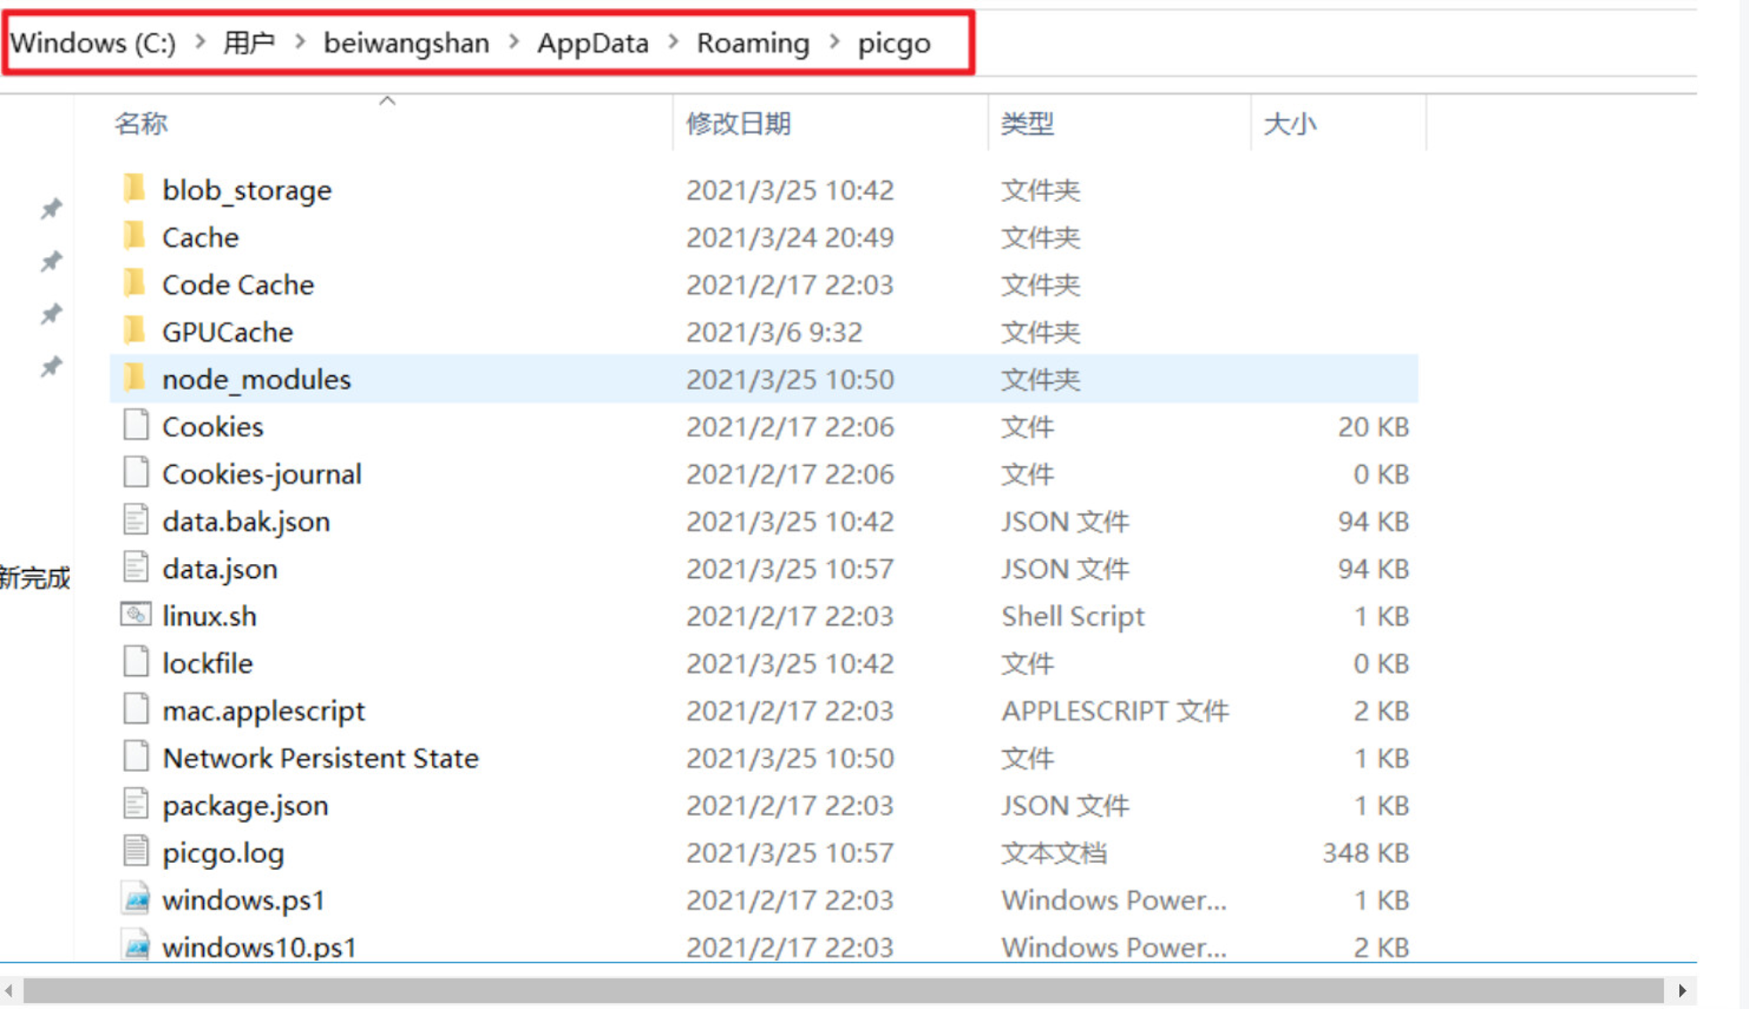Click the 2021/3/6 9:32 date cell

774,331
